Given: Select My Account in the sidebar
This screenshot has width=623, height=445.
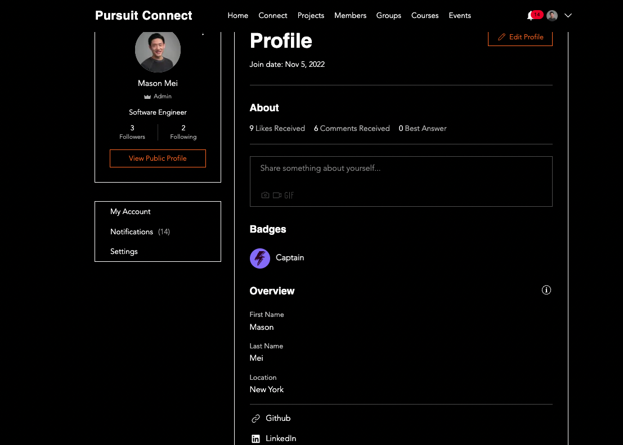Looking at the screenshot, I should click(130, 211).
